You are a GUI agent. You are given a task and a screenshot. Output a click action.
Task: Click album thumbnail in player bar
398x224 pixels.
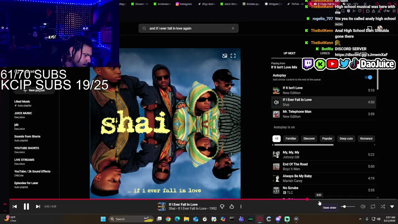click(161, 207)
